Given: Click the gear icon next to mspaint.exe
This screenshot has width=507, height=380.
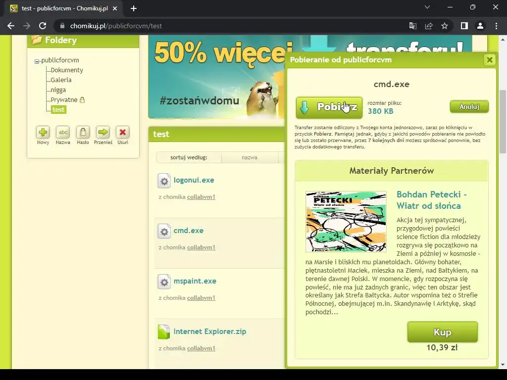Looking at the screenshot, I should point(164,282).
